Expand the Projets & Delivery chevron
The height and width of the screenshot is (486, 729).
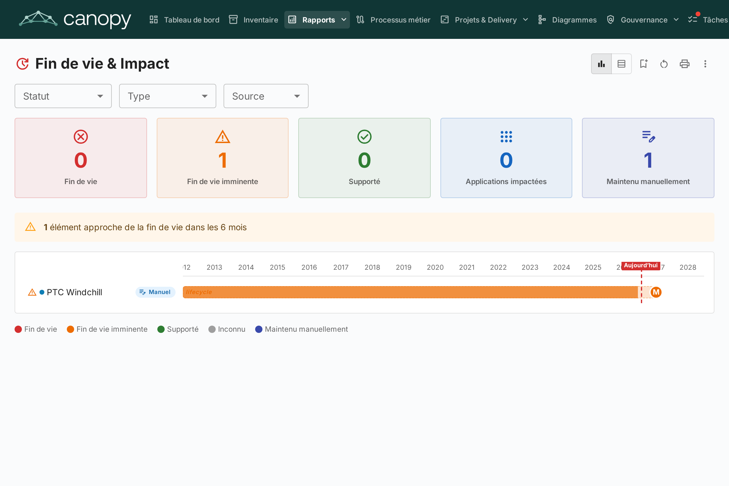(x=525, y=20)
